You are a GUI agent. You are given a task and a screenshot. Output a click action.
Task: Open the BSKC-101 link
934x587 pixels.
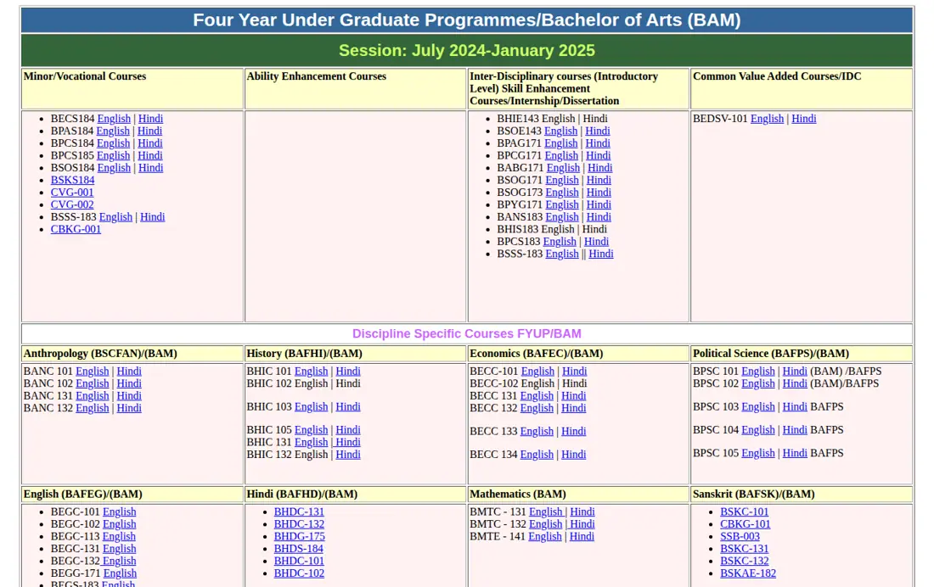click(x=744, y=512)
